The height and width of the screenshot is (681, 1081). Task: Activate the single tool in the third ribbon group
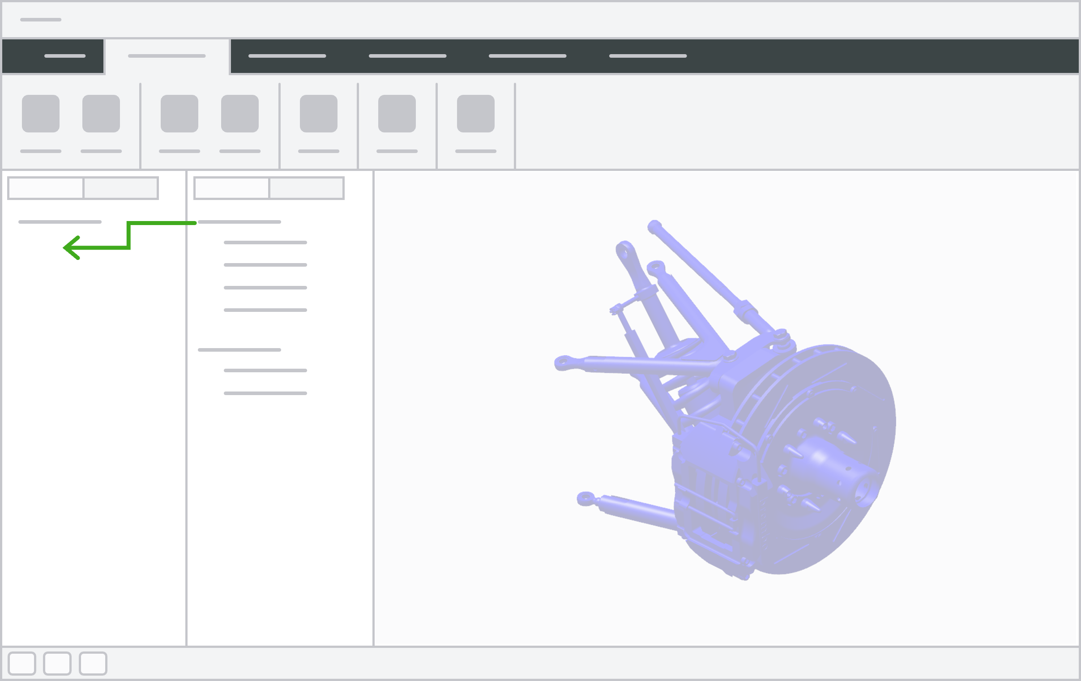(319, 114)
